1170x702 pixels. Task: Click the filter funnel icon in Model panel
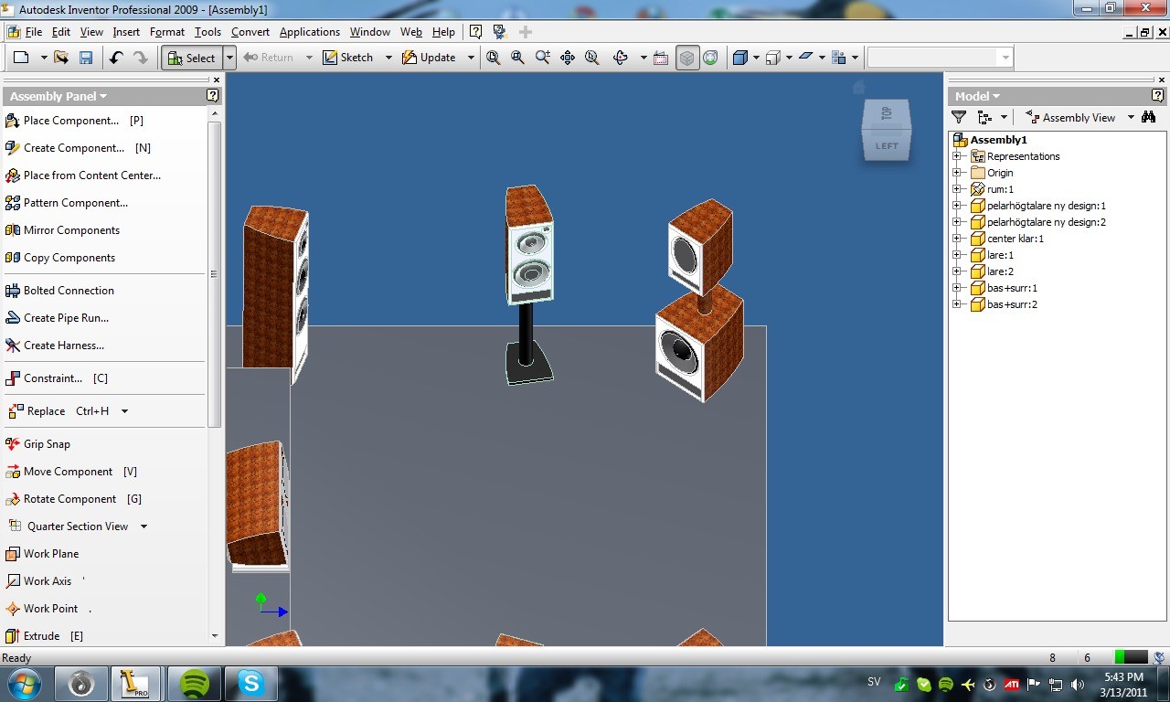click(x=959, y=117)
